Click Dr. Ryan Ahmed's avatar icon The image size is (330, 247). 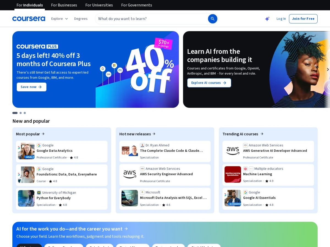pyautogui.click(x=142, y=145)
